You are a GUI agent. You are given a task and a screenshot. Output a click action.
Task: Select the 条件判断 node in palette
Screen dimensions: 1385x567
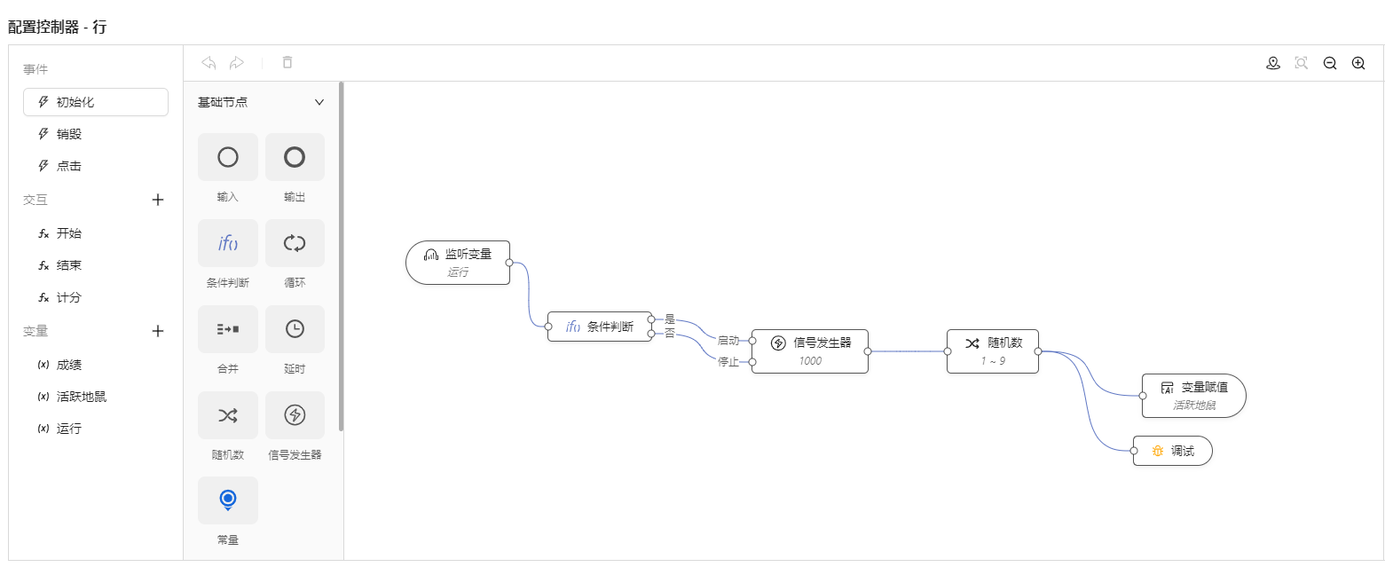pos(228,243)
